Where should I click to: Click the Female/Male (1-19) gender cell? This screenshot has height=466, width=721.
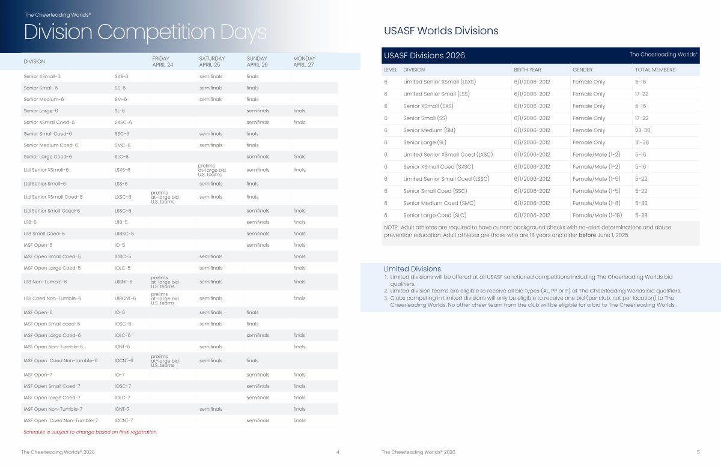[597, 215]
